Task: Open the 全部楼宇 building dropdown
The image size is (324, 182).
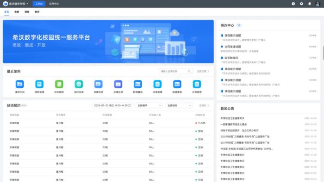Action: click(149, 105)
